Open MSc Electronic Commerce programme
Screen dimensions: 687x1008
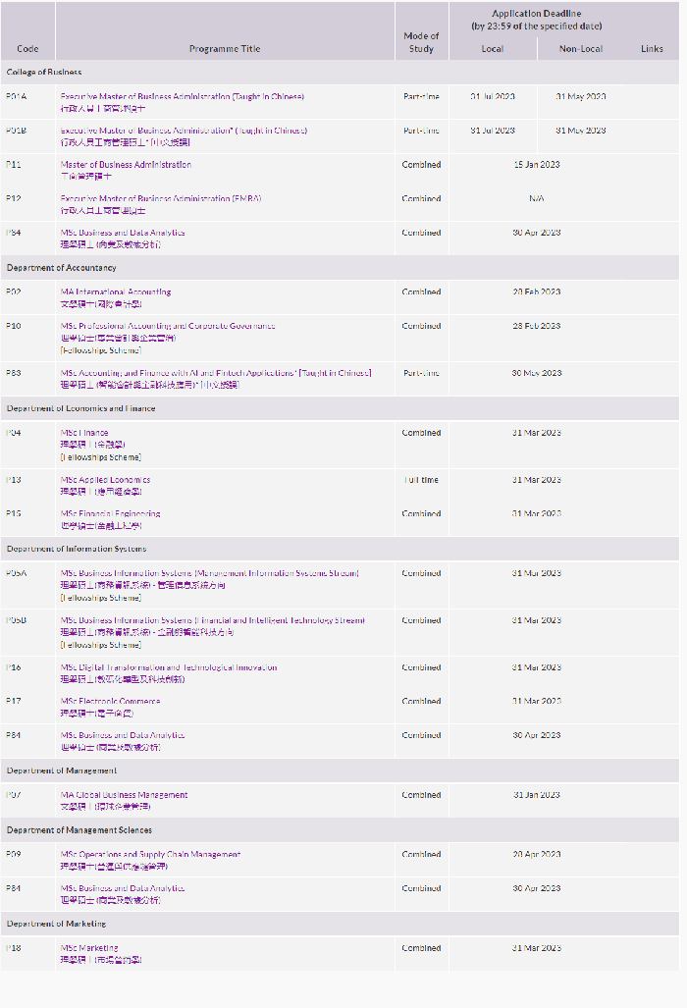(x=111, y=702)
